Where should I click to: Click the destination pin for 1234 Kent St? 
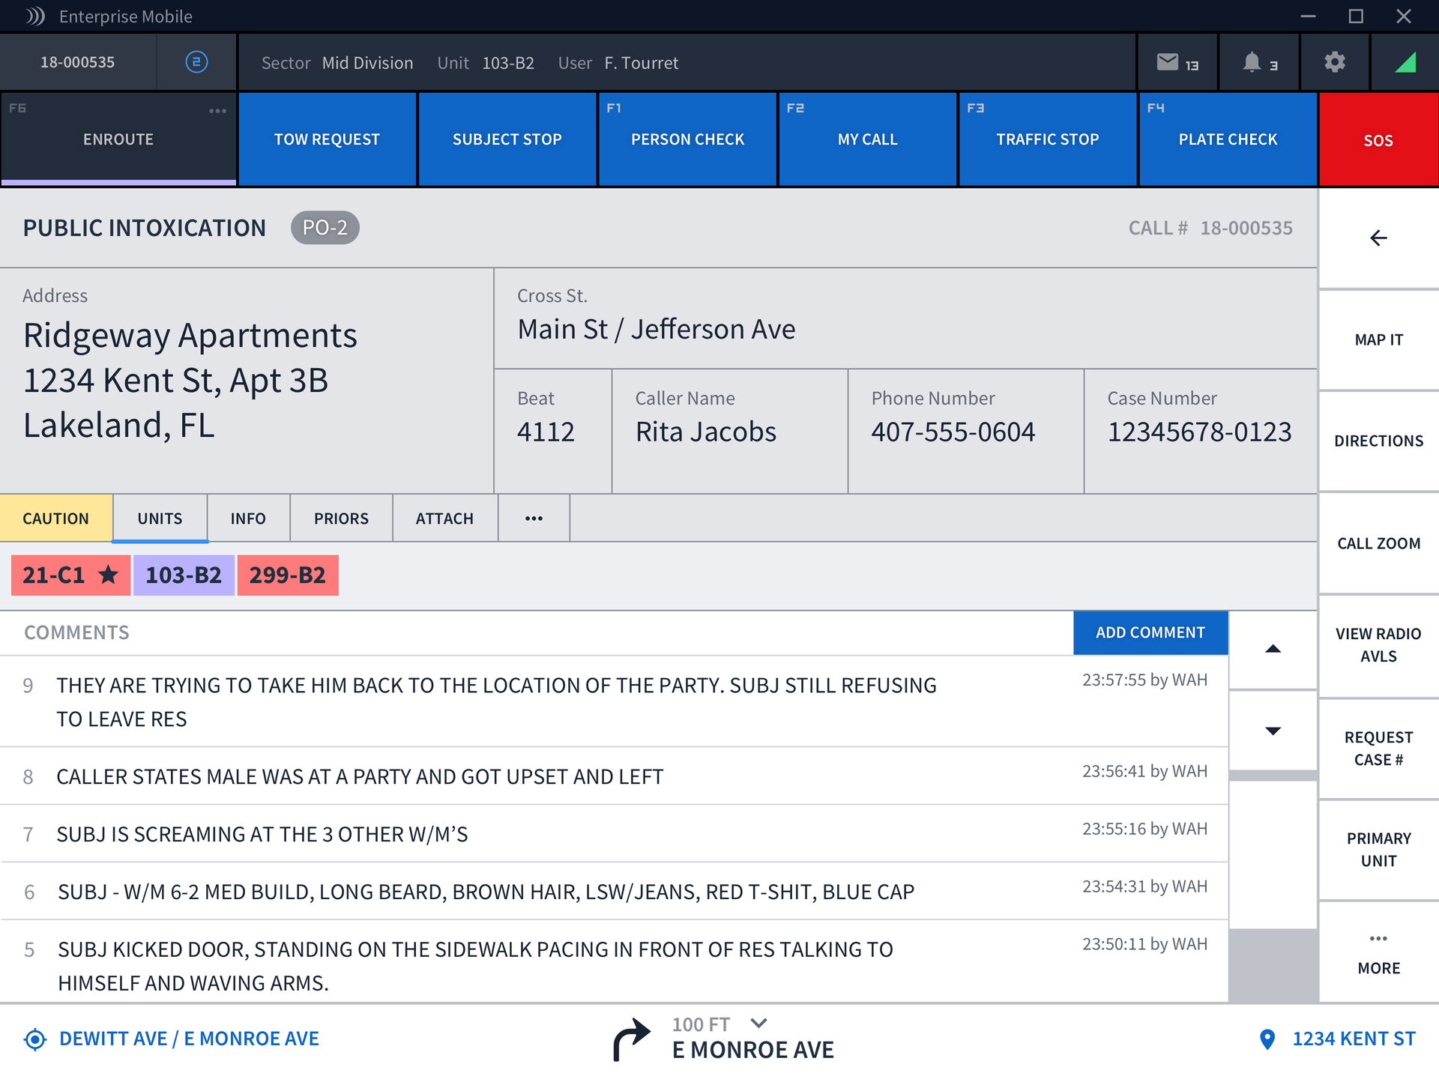pyautogui.click(x=1267, y=1039)
